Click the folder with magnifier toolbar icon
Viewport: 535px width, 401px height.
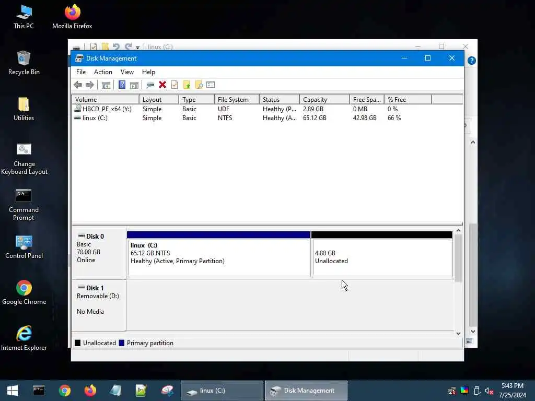coord(199,85)
